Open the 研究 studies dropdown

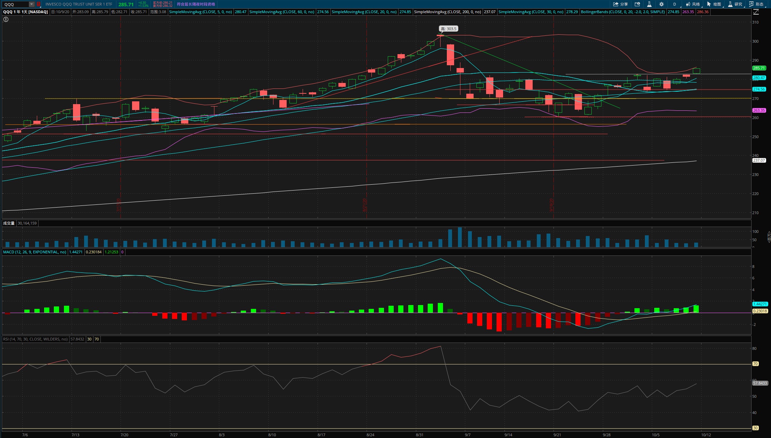(x=736, y=4)
